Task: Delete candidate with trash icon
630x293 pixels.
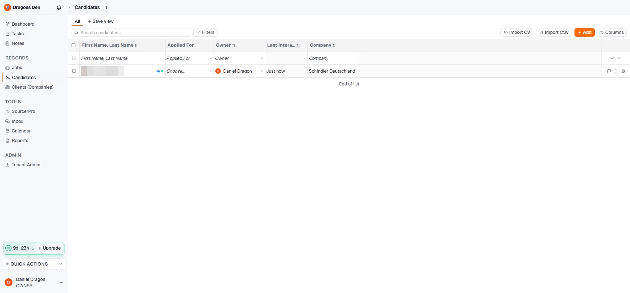Action: click(x=623, y=71)
